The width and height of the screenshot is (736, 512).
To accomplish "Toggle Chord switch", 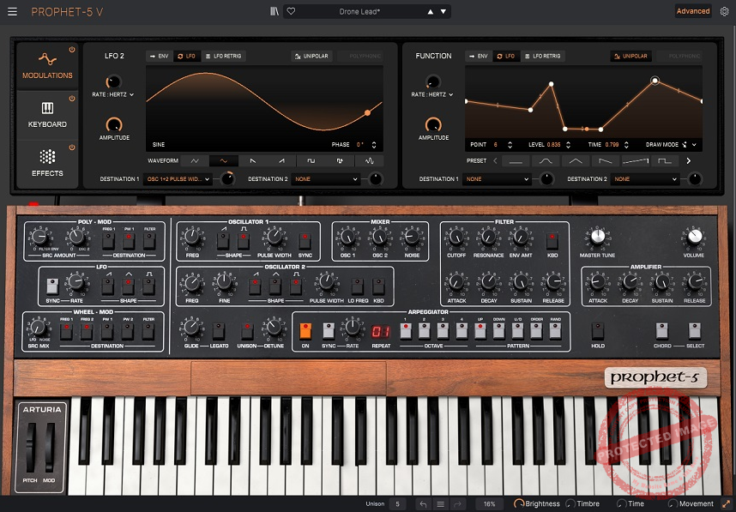I will pyautogui.click(x=662, y=331).
